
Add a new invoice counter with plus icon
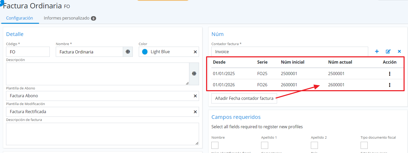(x=377, y=52)
